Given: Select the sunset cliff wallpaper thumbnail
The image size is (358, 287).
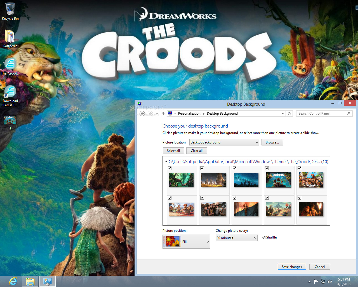Looking at the screenshot, I should (246, 209).
